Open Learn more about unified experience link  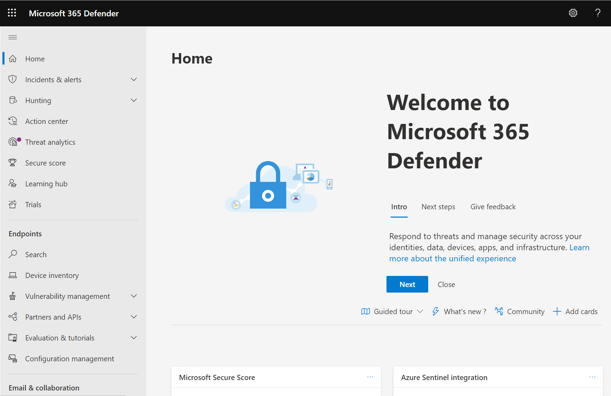click(x=452, y=259)
